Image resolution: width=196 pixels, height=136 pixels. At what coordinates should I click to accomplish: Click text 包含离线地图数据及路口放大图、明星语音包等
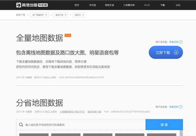[67, 52]
